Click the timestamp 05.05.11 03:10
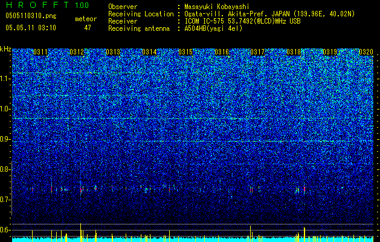 click(x=31, y=27)
